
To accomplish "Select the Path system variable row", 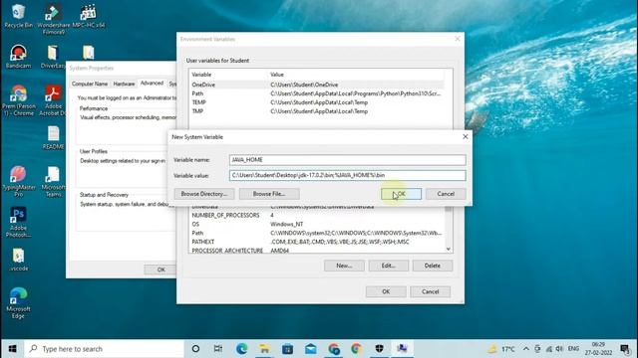I will [317, 233].
